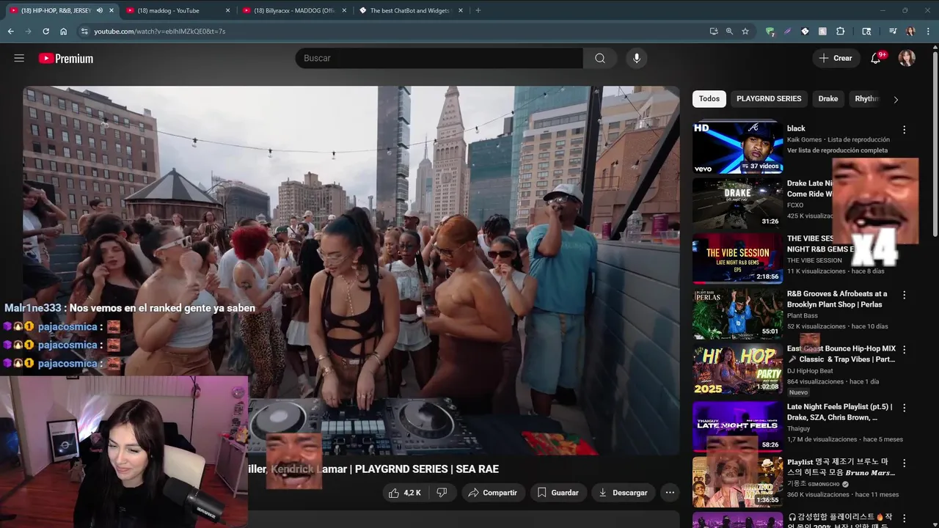This screenshot has width=939, height=528.
Task: Close the 'maddog - YouTube' tab
Action: pyautogui.click(x=227, y=10)
